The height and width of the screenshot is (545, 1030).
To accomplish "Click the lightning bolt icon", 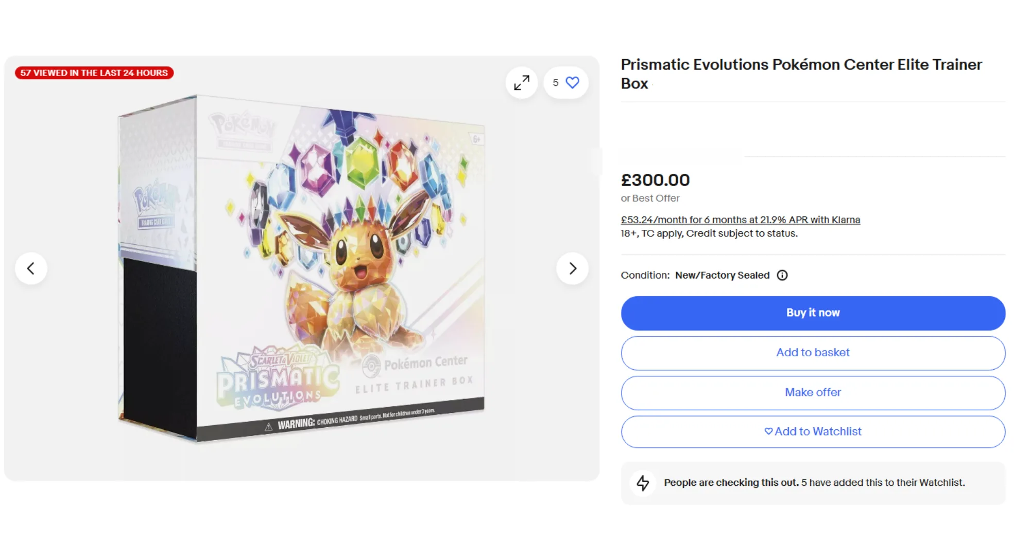I will [x=643, y=483].
